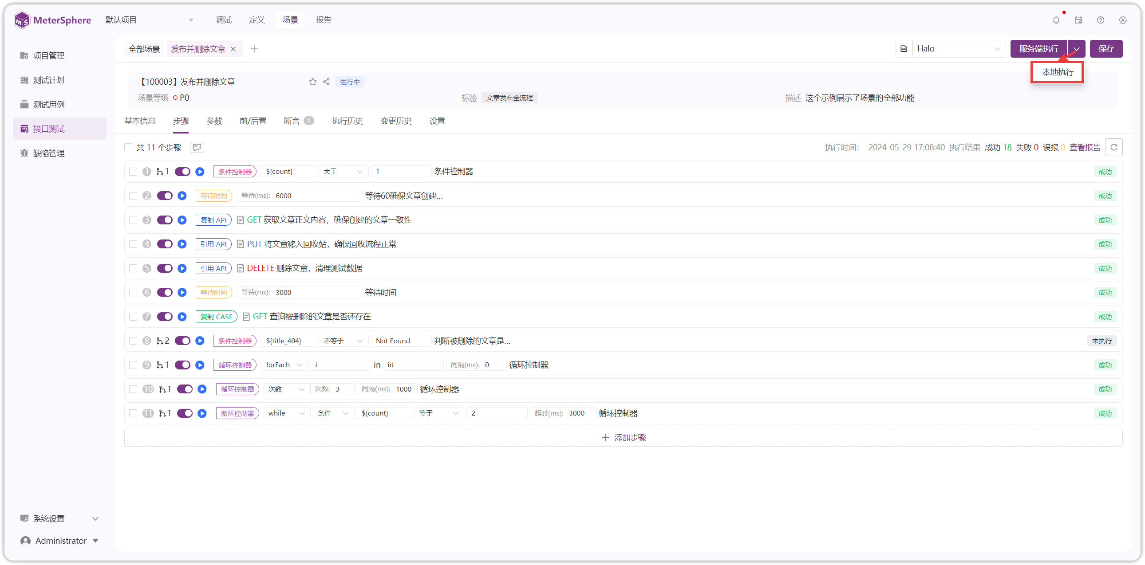Open the 查看报告 link
1145x565 pixels.
click(x=1085, y=148)
